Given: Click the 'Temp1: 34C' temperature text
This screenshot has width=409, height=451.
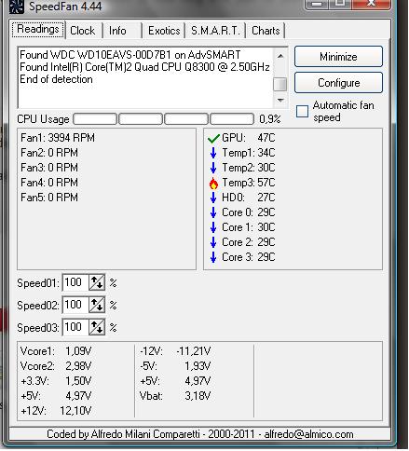Looking at the screenshot, I should coord(249,153).
